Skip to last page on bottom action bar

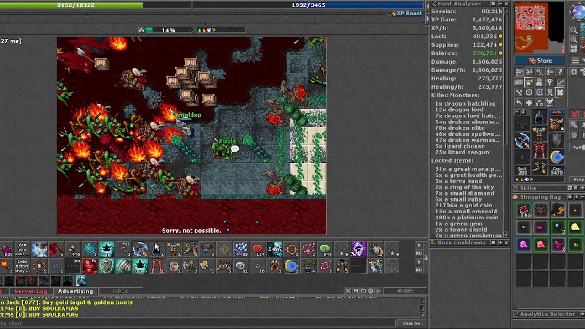pyautogui.click(x=419, y=270)
